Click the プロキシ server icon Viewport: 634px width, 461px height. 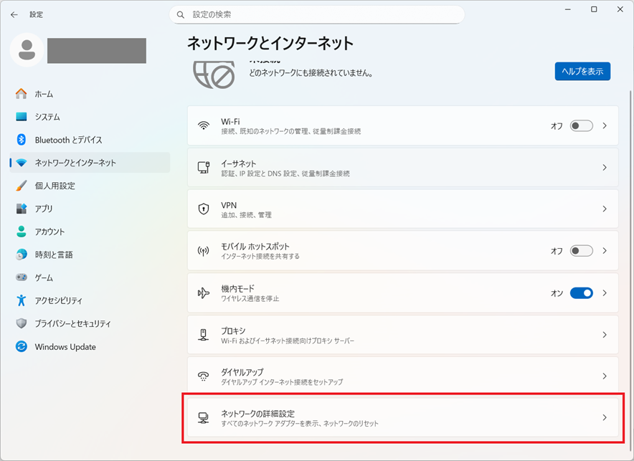coord(204,335)
